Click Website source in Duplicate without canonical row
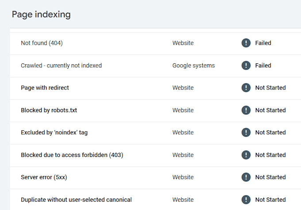Screen dimensions: 301x210 (x=183, y=200)
